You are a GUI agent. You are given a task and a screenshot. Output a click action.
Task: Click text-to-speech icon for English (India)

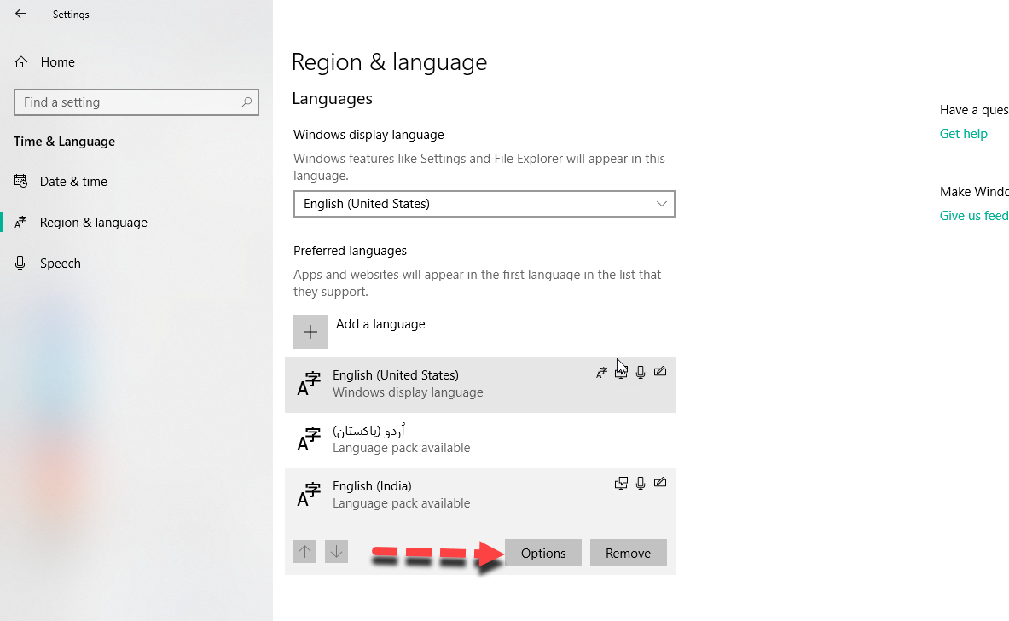621,483
